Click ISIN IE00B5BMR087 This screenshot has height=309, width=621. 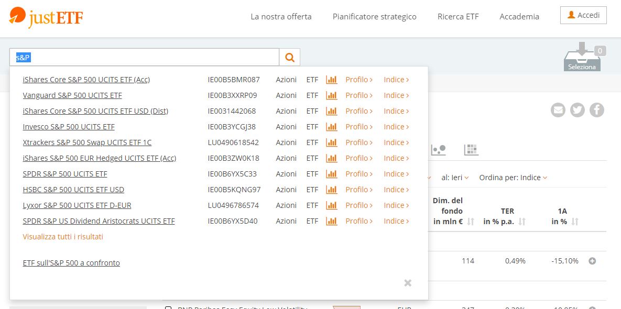point(234,80)
